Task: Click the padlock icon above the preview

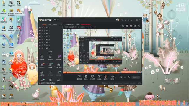Action: point(127,26)
